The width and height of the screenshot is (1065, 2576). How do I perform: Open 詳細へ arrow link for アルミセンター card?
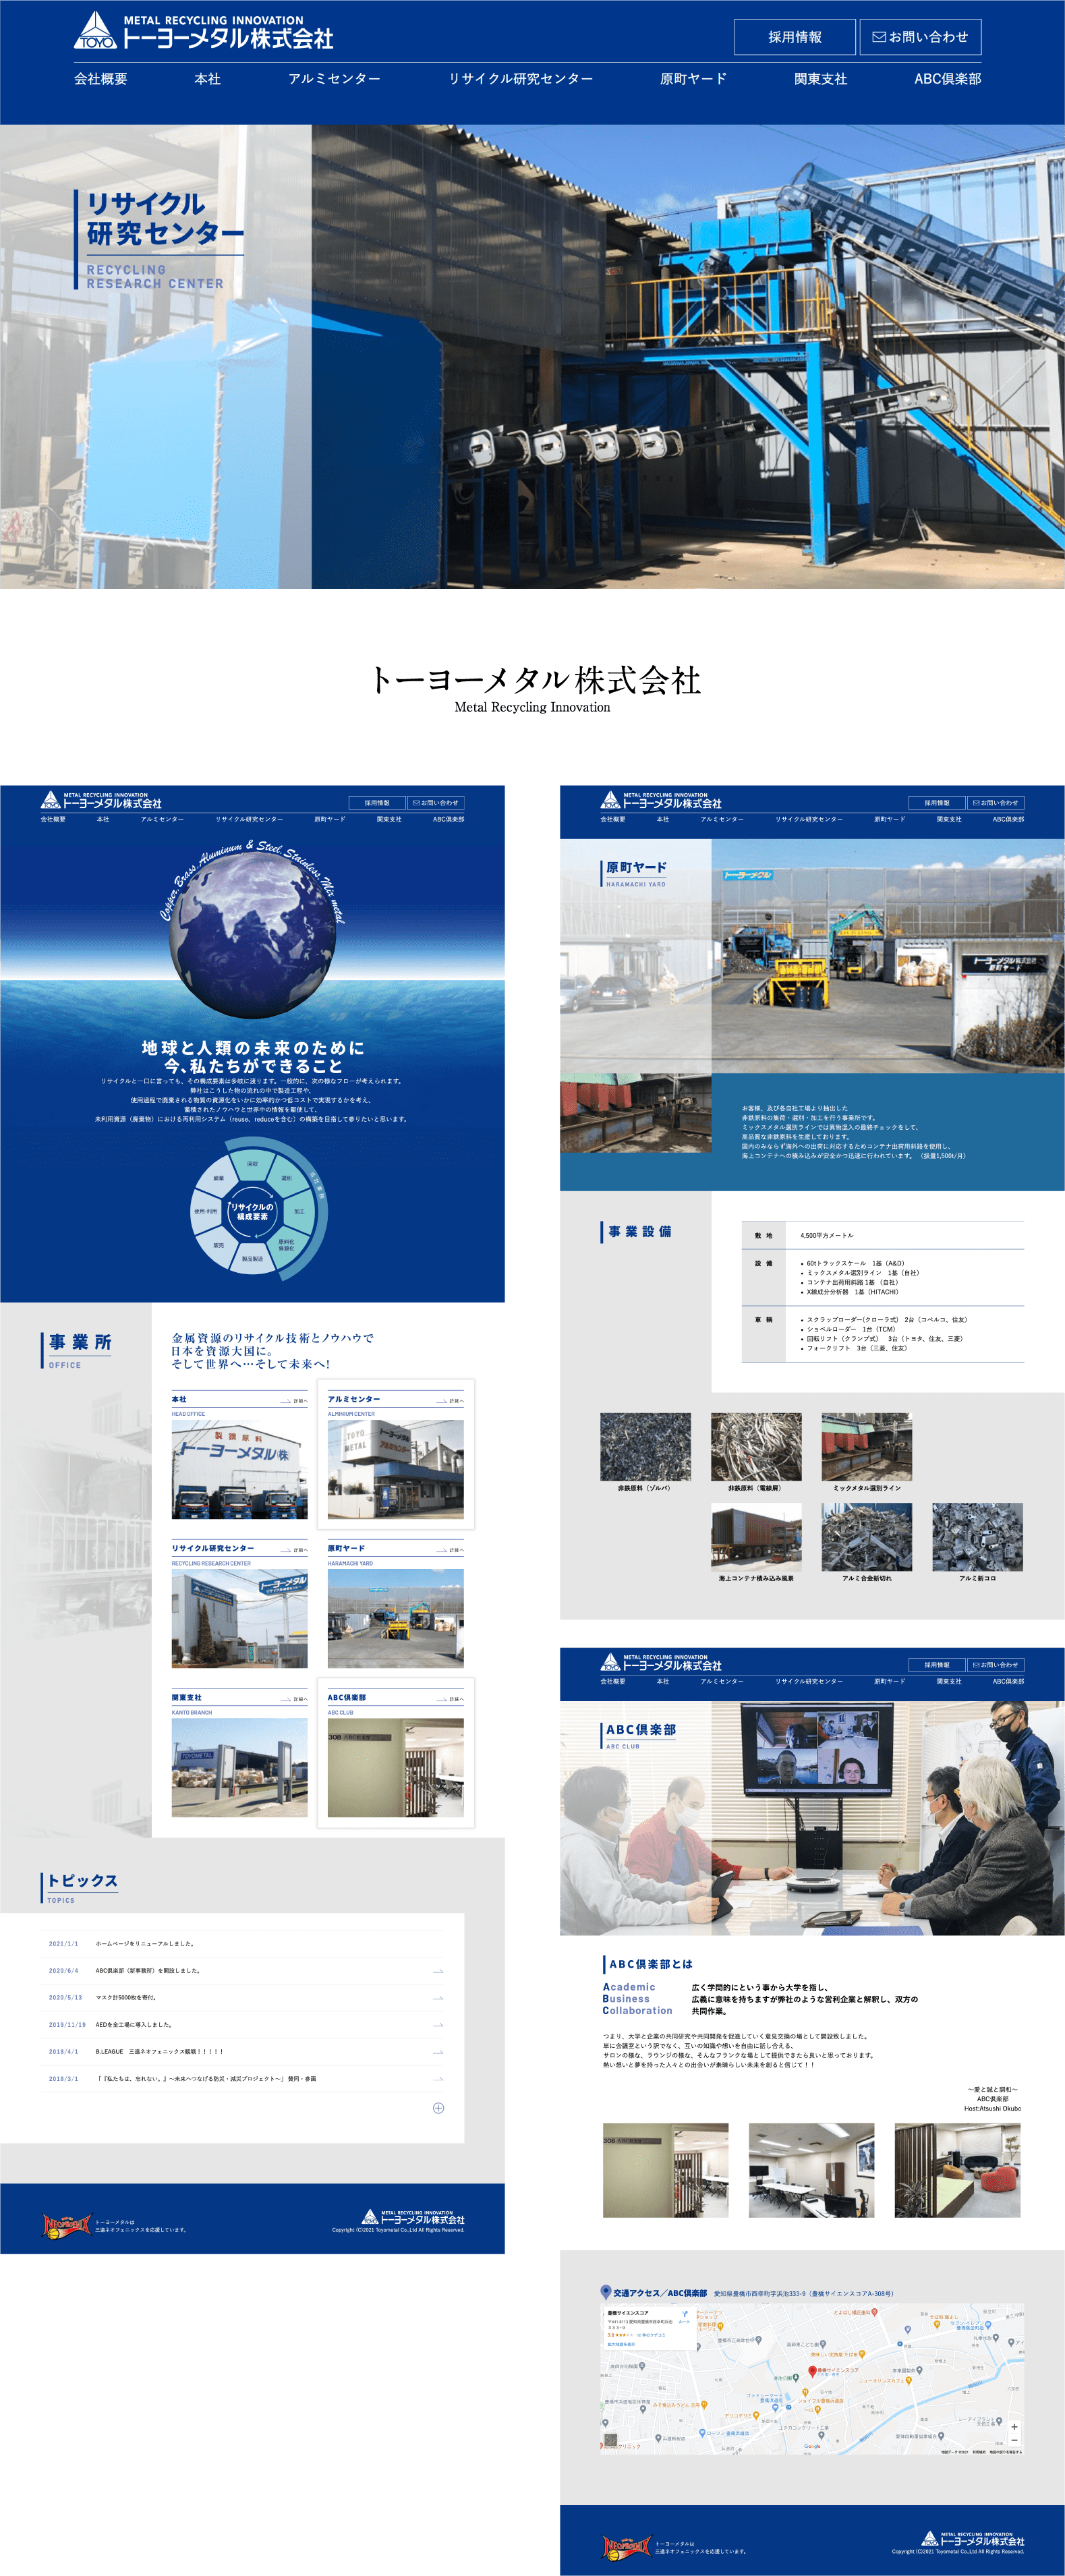click(x=449, y=1401)
